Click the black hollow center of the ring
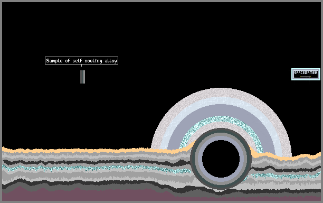This screenshot has height=203, width=323. pyautogui.click(x=221, y=159)
